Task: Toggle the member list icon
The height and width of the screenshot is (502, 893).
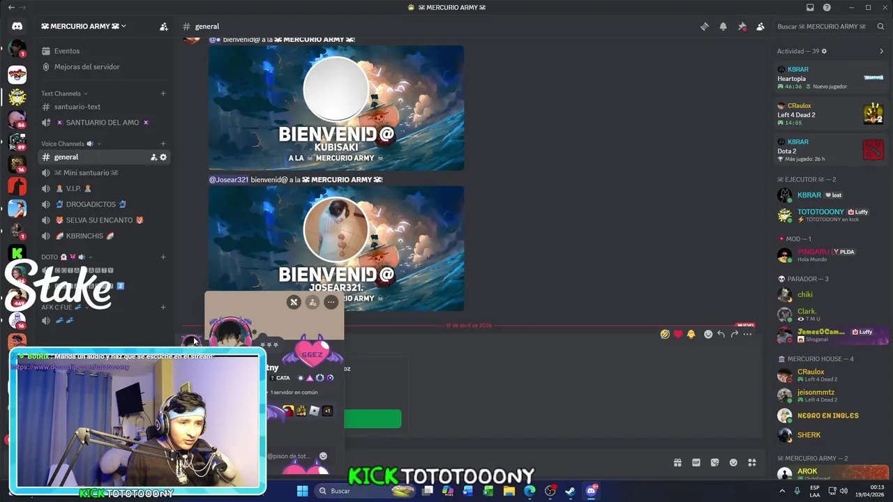Action: [760, 26]
